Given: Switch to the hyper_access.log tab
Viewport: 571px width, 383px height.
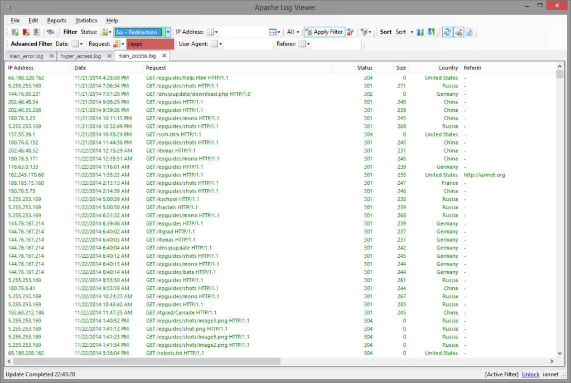Looking at the screenshot, I should click(81, 56).
